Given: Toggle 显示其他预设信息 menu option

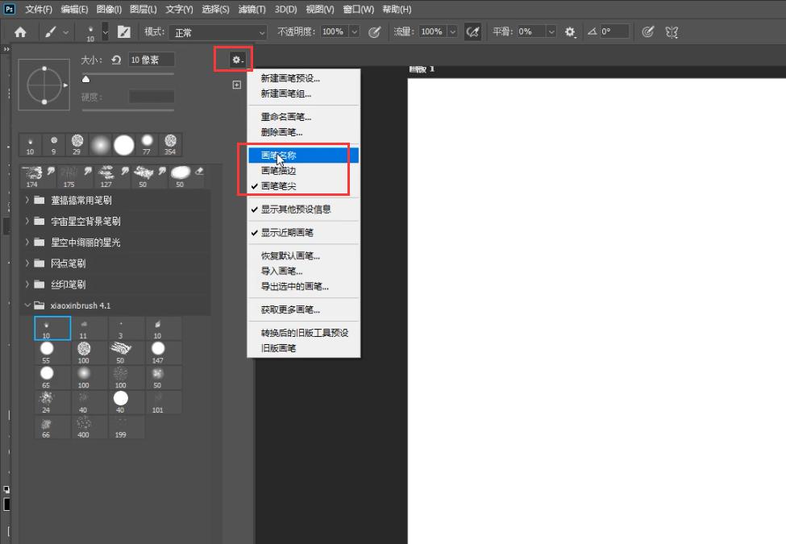Looking at the screenshot, I should pos(295,210).
